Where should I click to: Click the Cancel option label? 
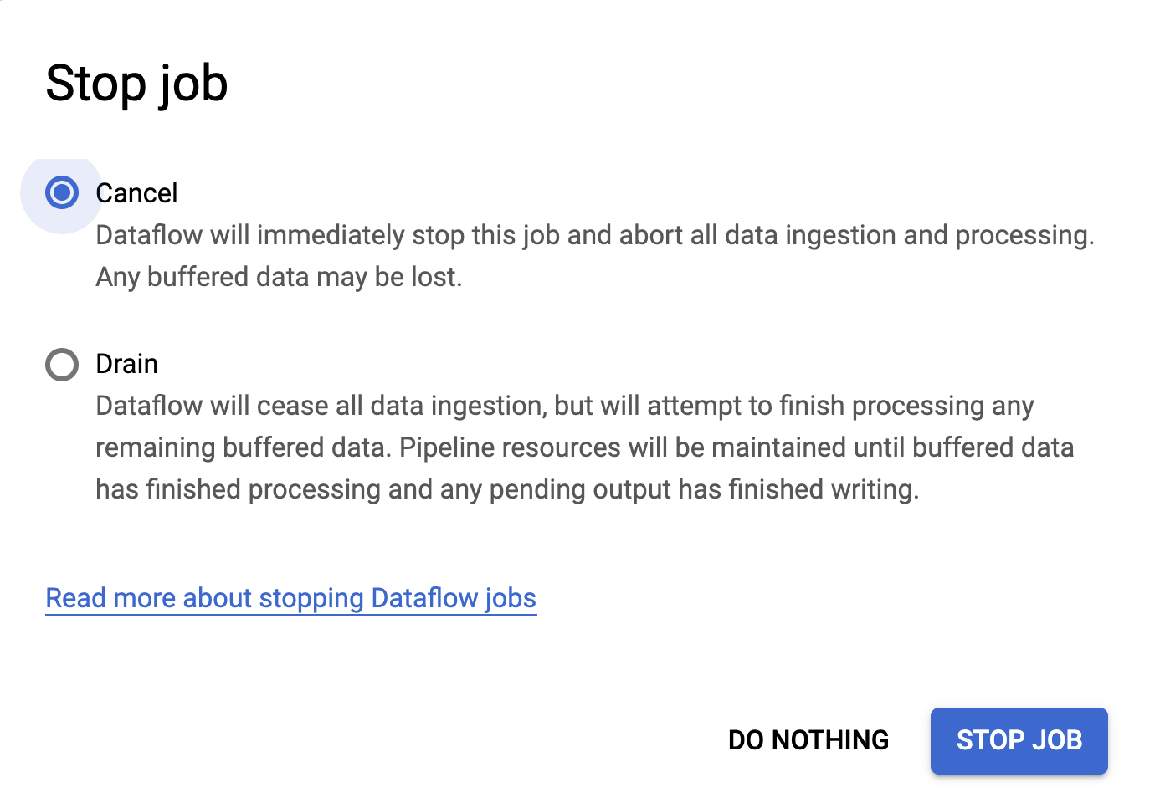136,193
